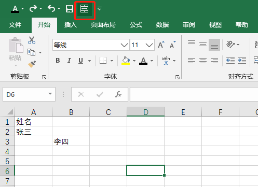Image resolution: width=258 pixels, height=187 pixels.
Task: Click the 粘贴 paste clipboard icon
Action: click(16, 45)
